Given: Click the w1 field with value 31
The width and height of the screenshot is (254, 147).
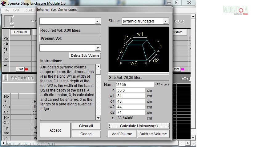Looking at the screenshot, I should pos(131,96).
